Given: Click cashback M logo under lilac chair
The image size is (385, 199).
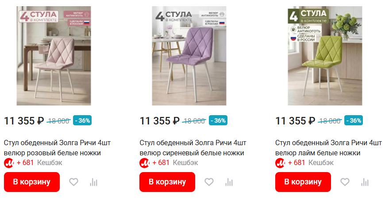Looking at the screenshot, I should (144, 163).
